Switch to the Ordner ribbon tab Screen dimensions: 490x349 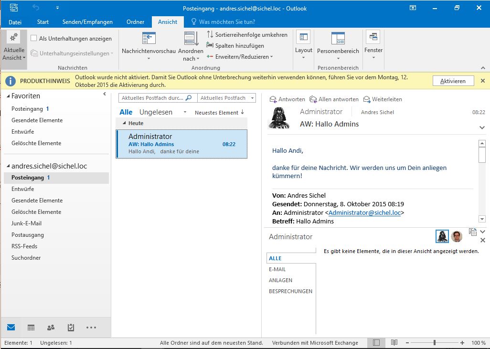135,22
